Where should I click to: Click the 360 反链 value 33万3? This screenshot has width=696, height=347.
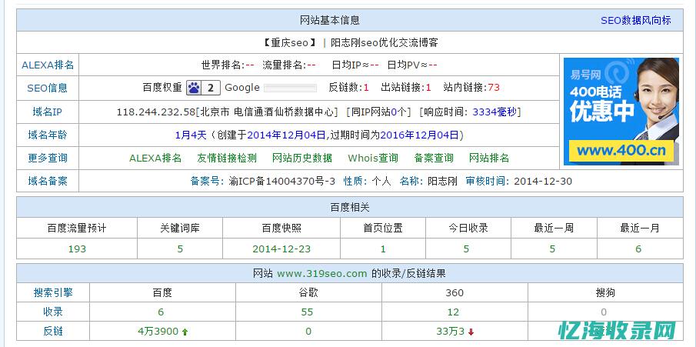click(x=450, y=332)
